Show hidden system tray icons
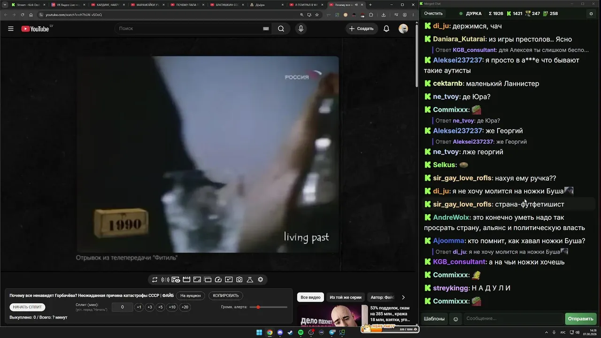 547,333
